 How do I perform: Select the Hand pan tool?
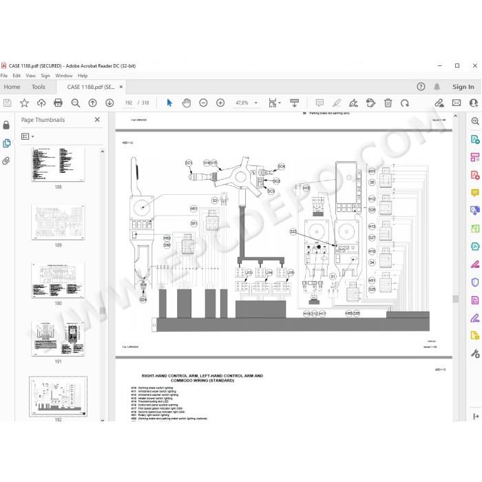point(187,103)
